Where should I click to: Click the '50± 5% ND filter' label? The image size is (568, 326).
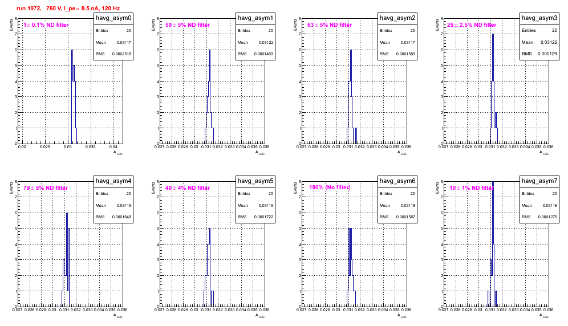click(x=188, y=25)
